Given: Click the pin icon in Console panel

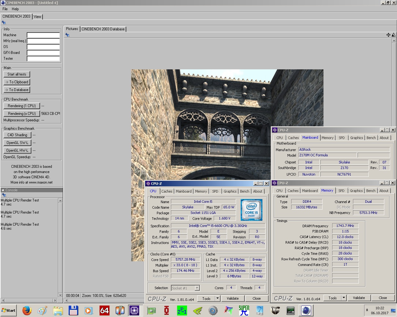Looking at the screenshot, I should point(4,195).
